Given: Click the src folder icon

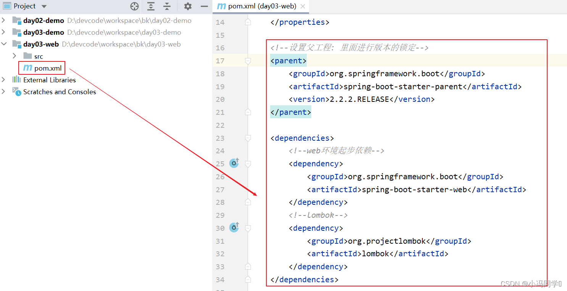Looking at the screenshot, I should (x=27, y=56).
